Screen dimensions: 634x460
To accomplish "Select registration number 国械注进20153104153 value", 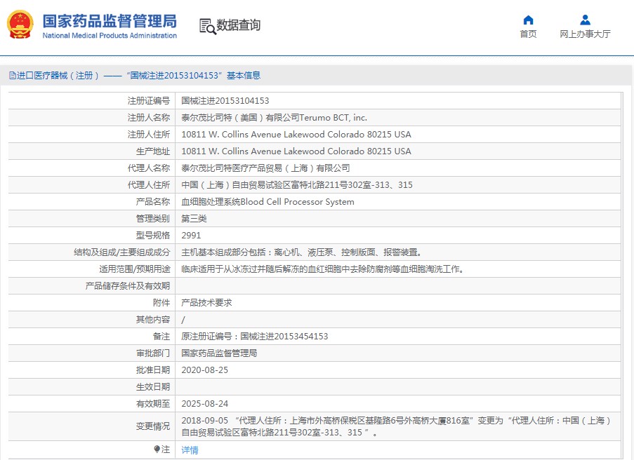I will click(225, 100).
